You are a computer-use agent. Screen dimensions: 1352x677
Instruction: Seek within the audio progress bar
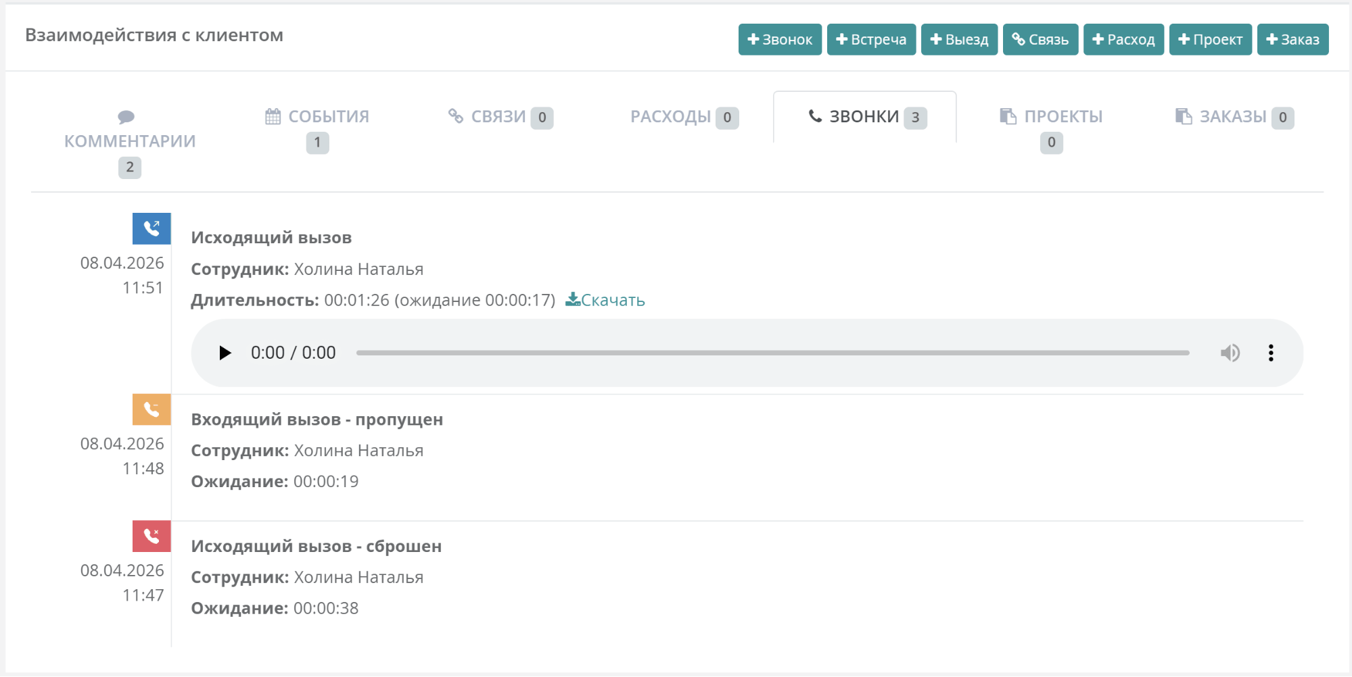click(x=772, y=353)
